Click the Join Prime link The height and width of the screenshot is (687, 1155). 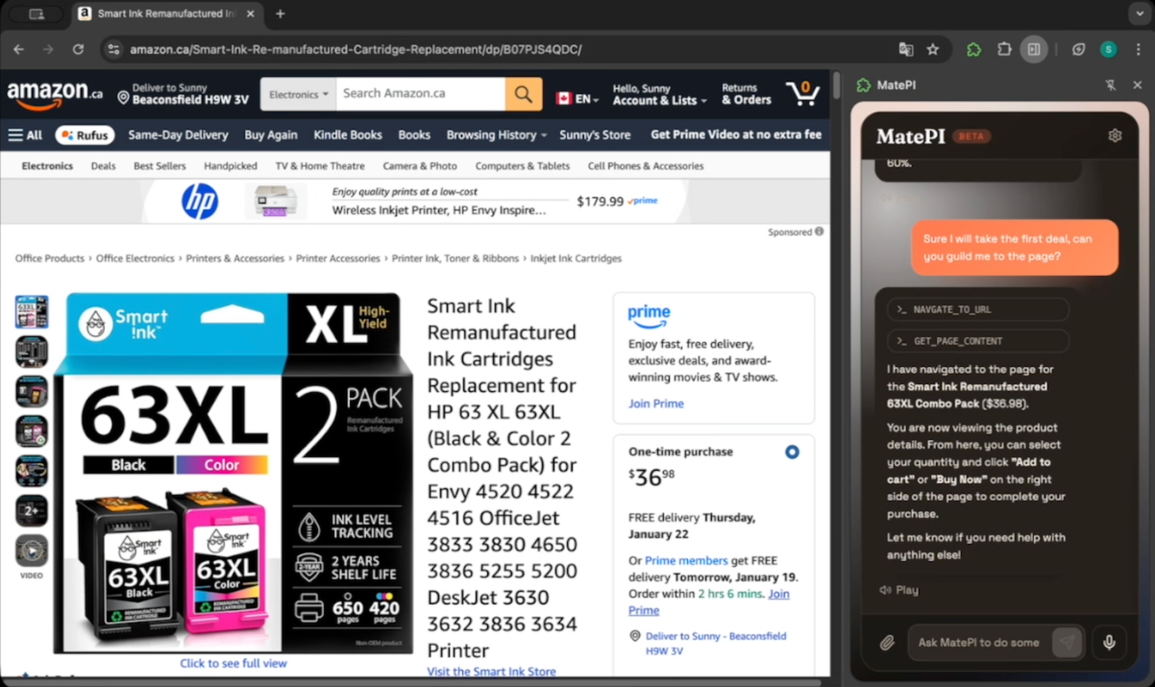tap(655, 404)
